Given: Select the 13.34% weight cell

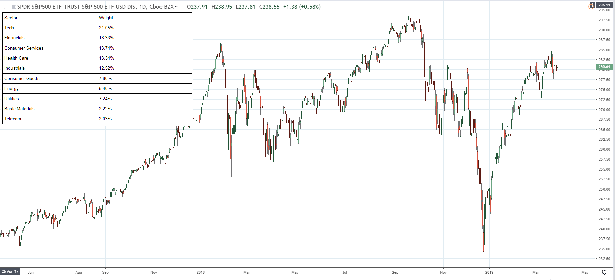Looking at the screenshot, I should (x=144, y=58).
